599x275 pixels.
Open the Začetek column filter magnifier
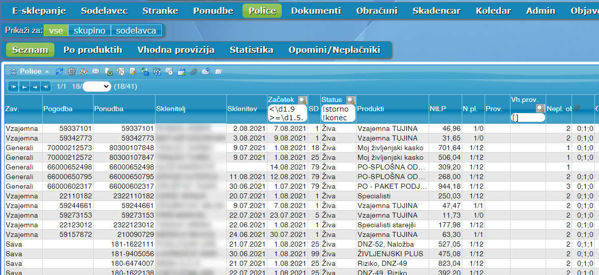pos(303,100)
